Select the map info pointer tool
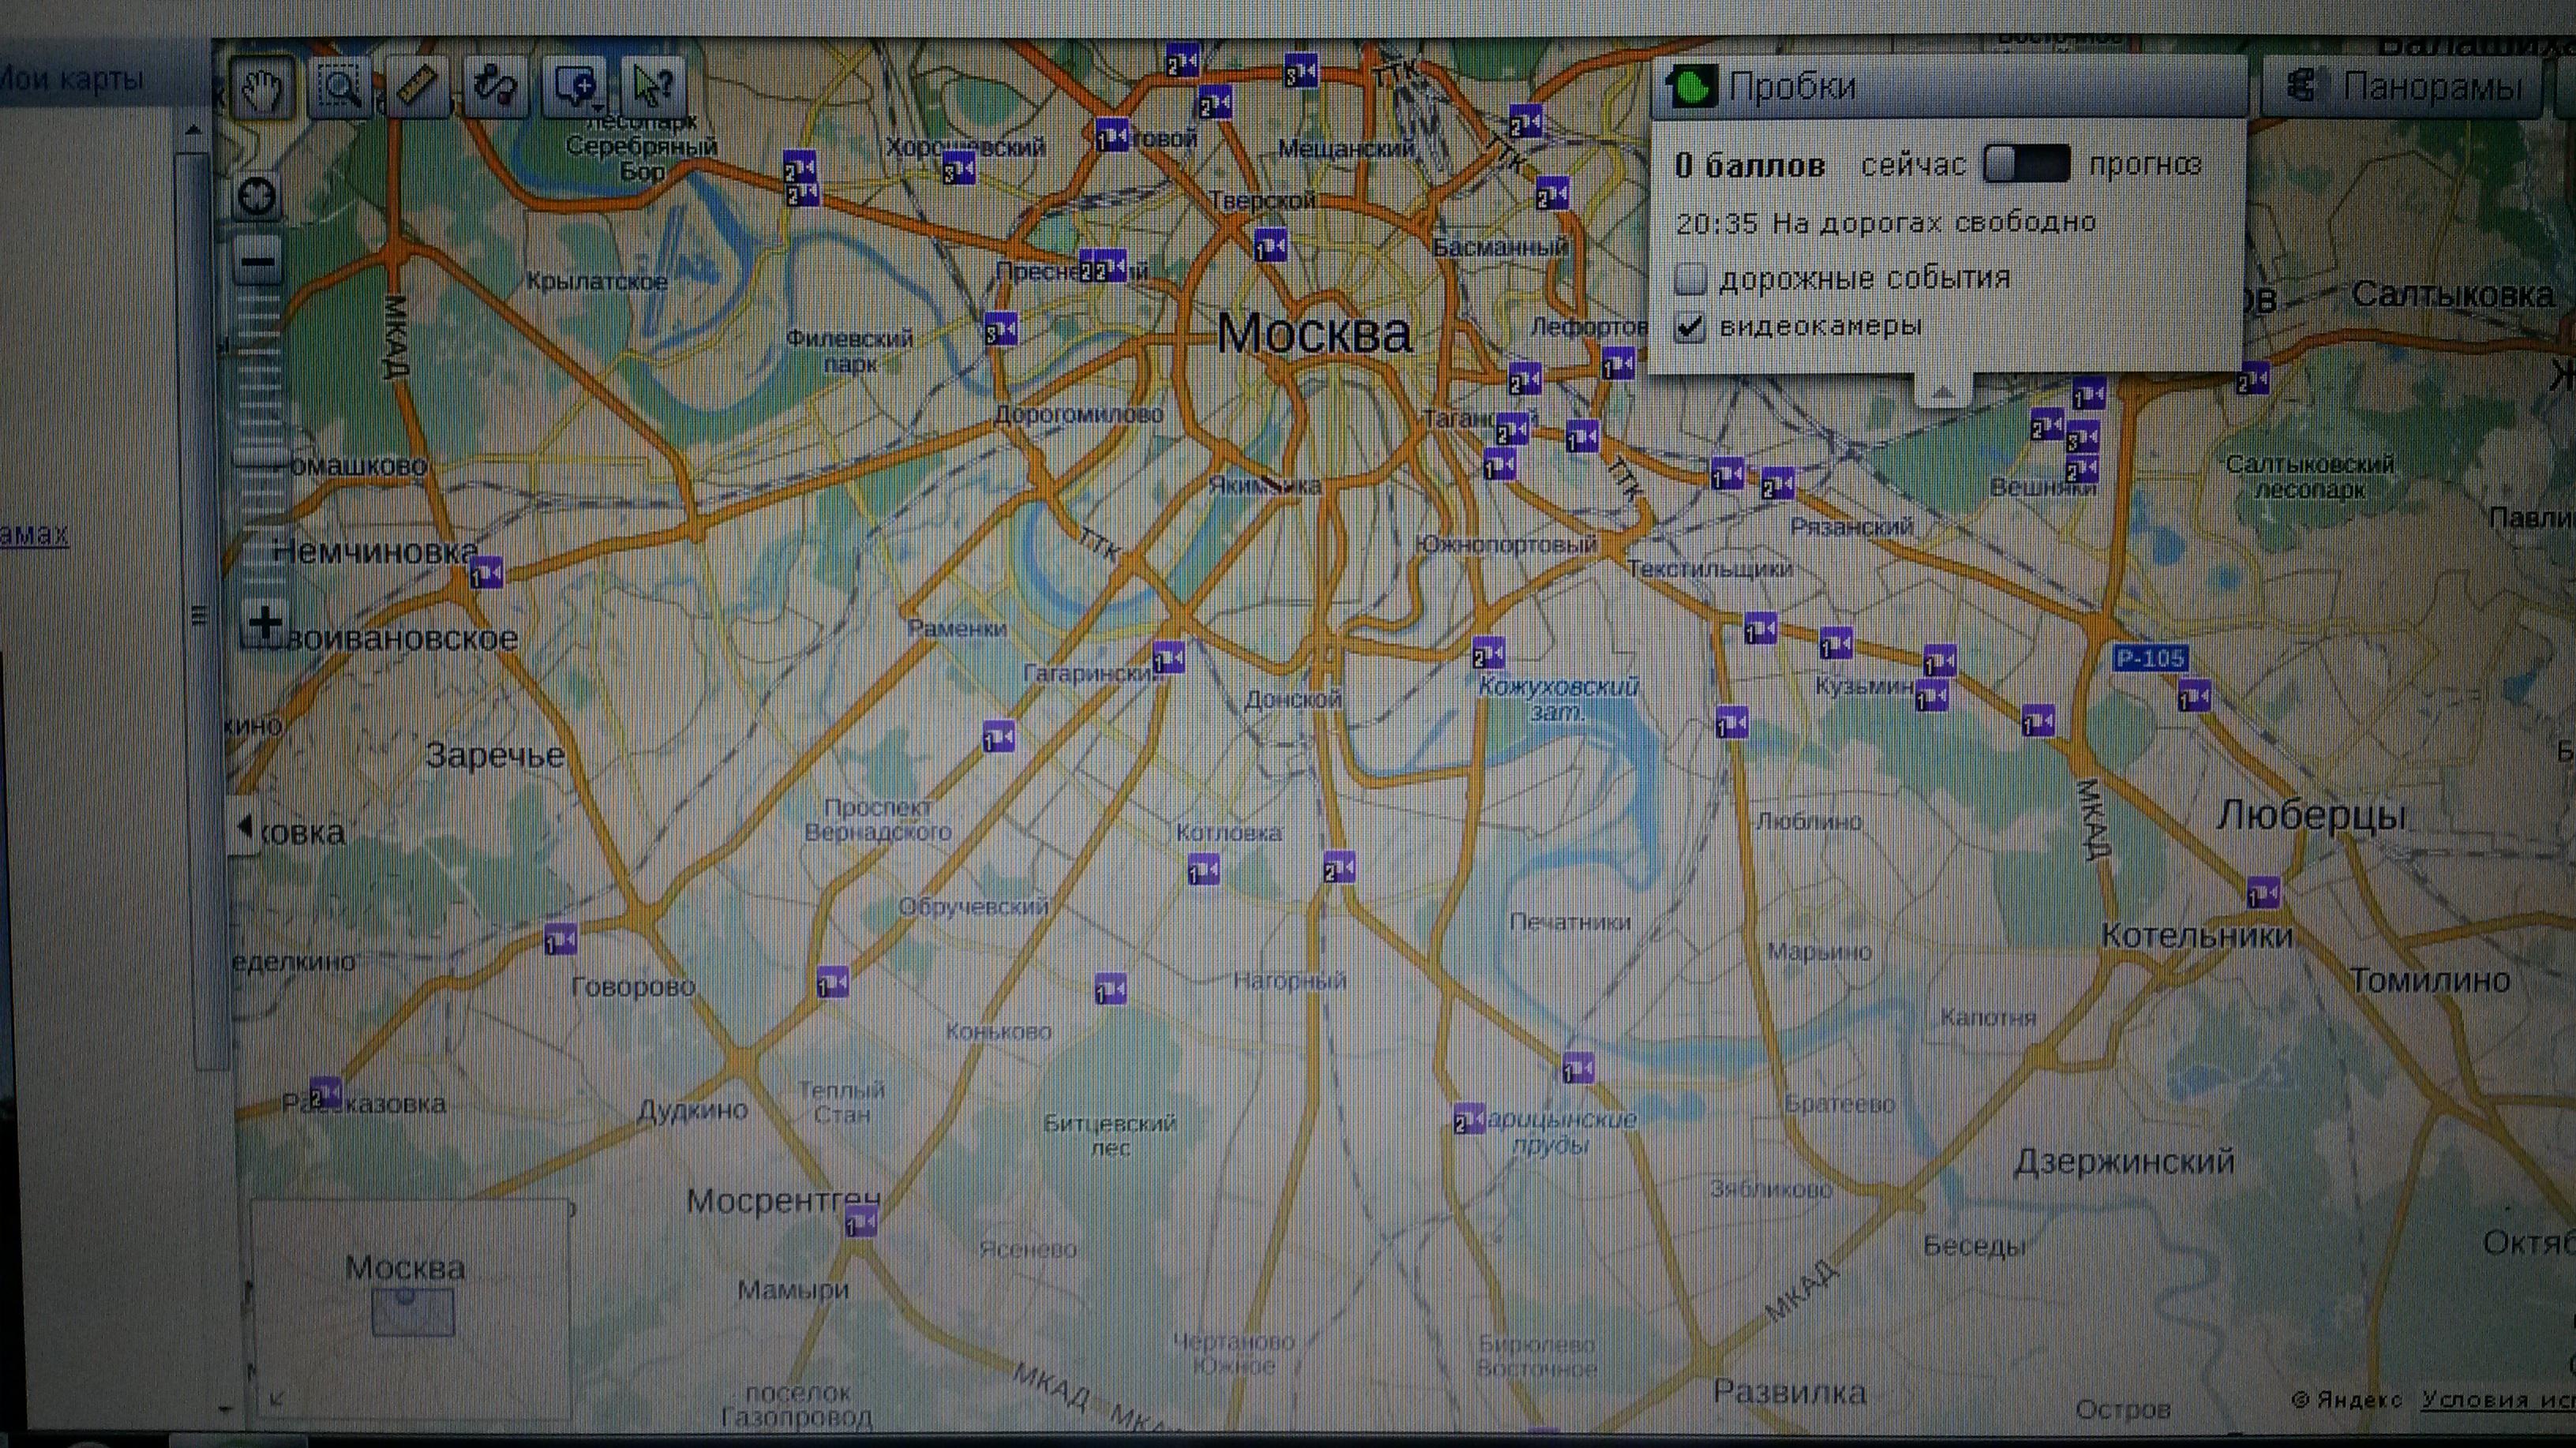Viewport: 2576px width, 1448px height. click(652, 88)
